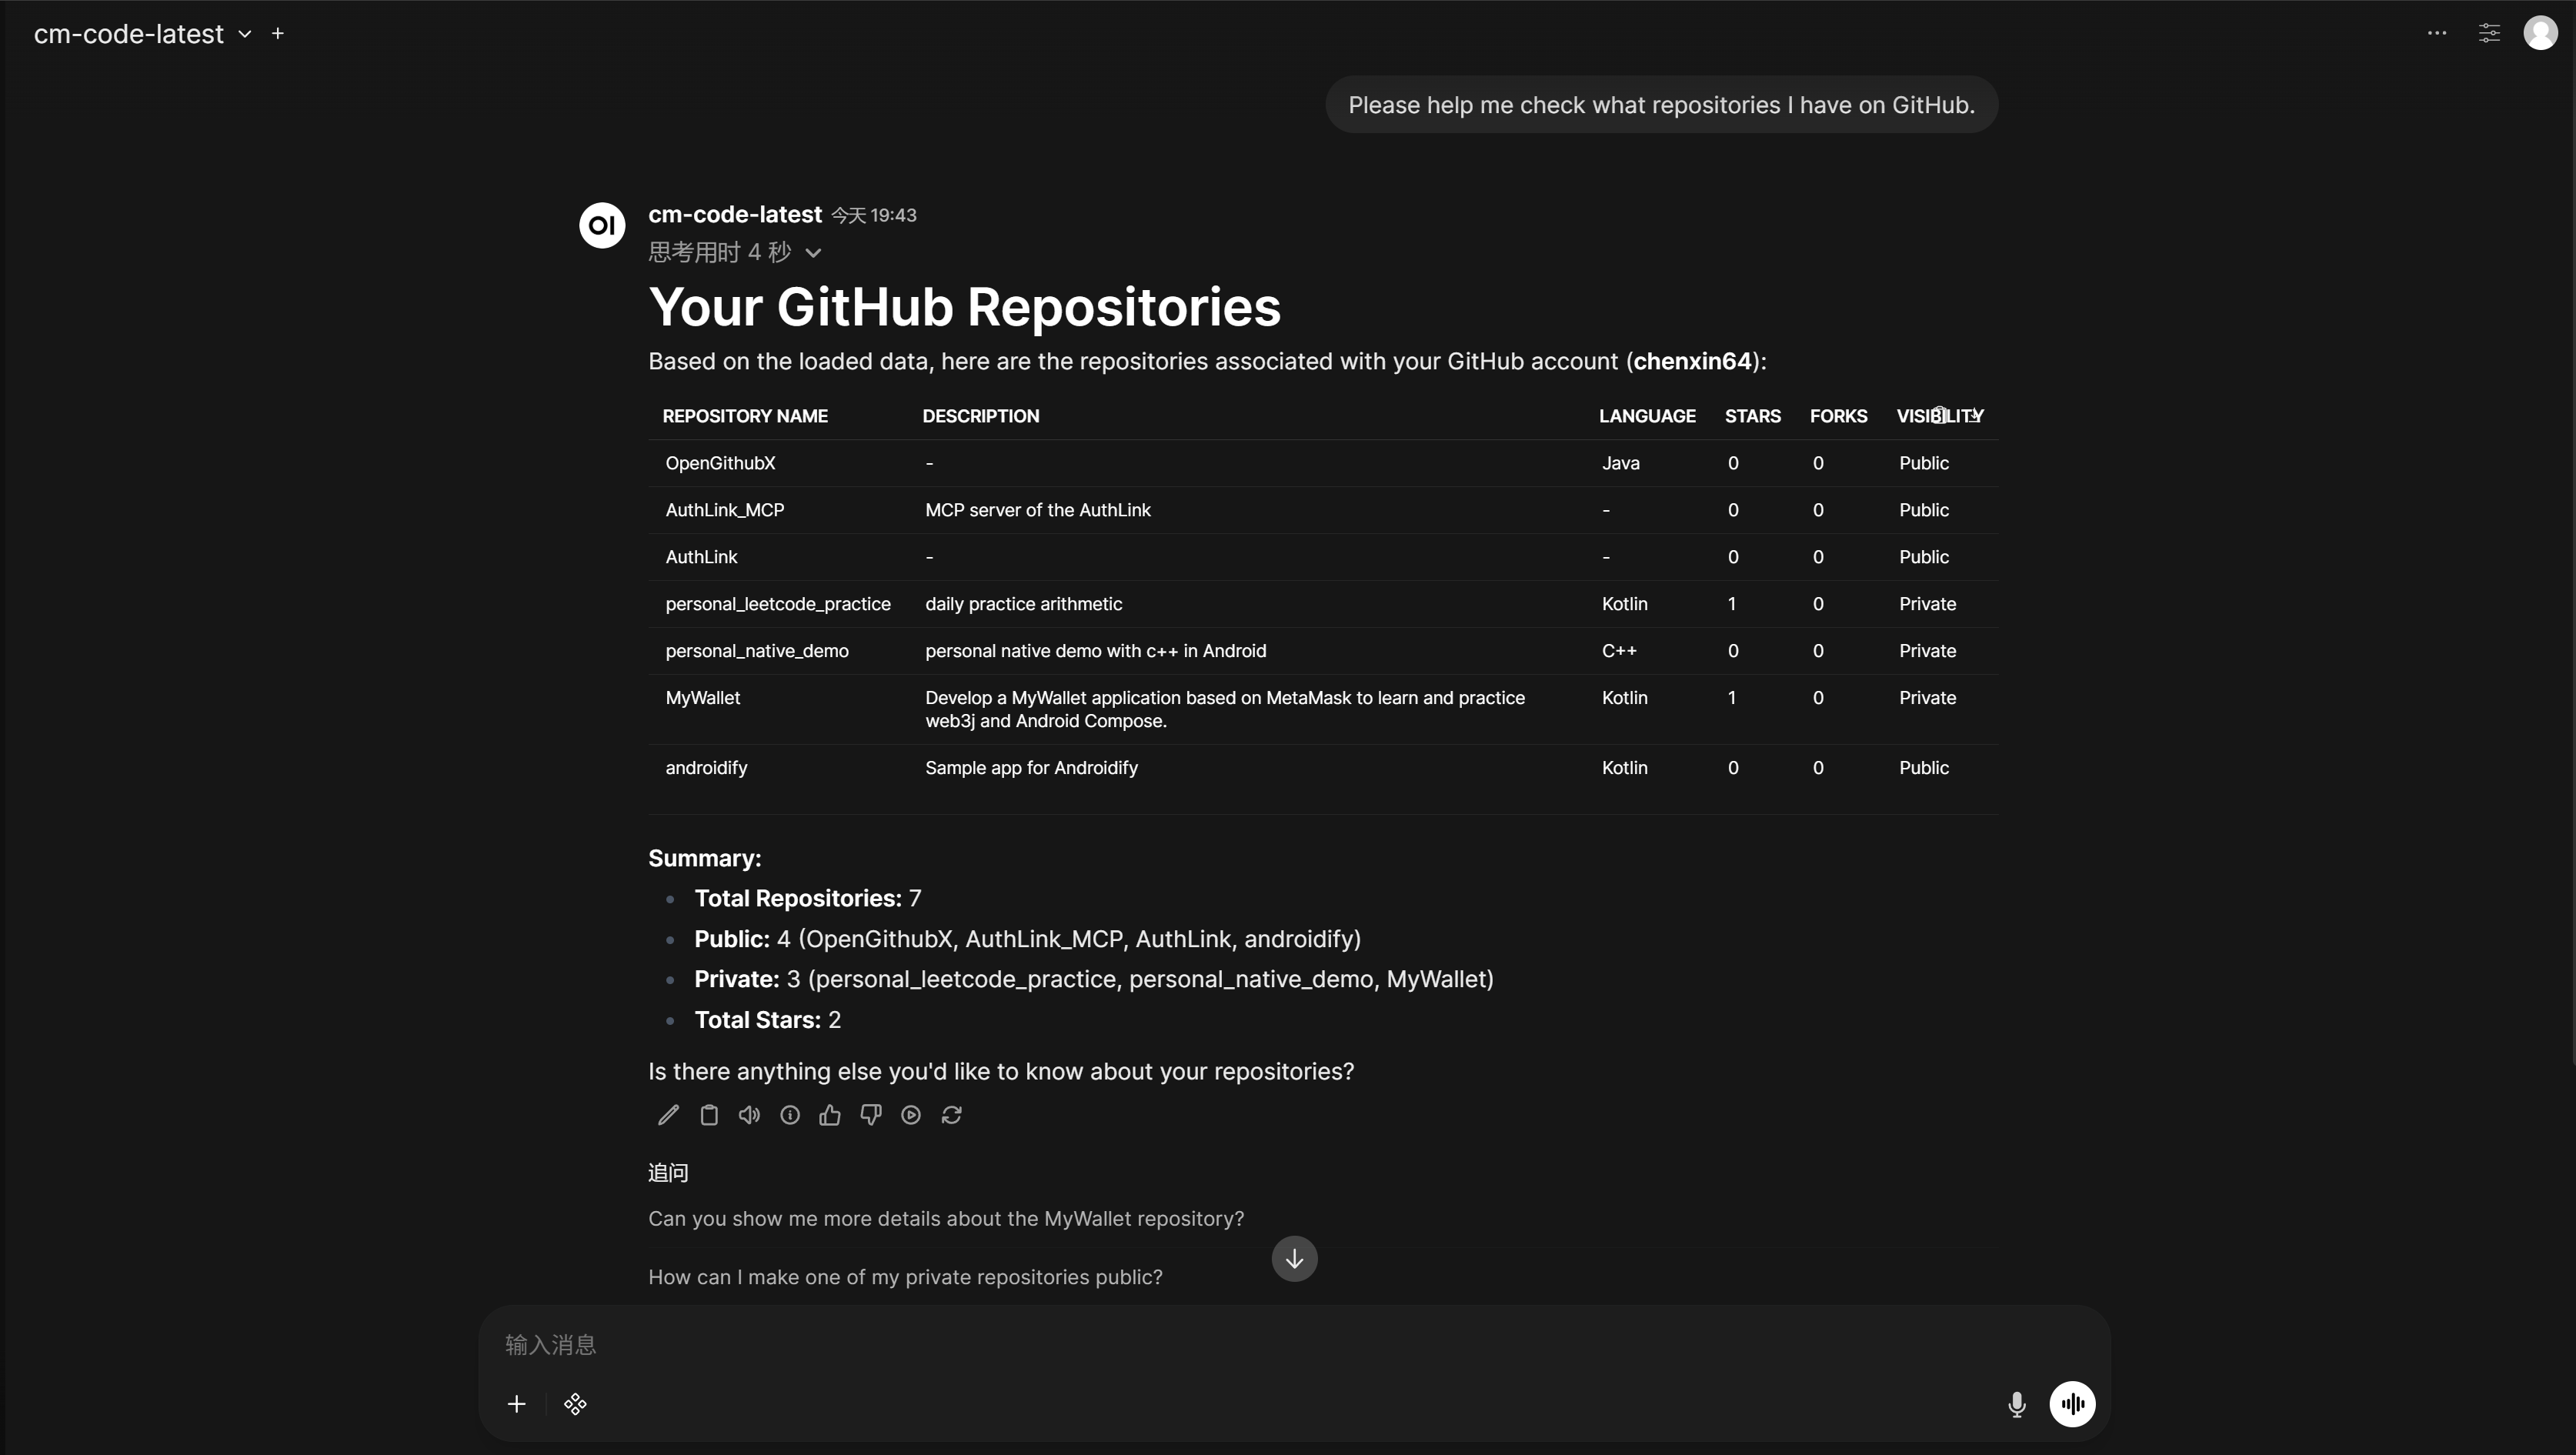Click scroll-to-bottom arrow button

tap(1294, 1259)
